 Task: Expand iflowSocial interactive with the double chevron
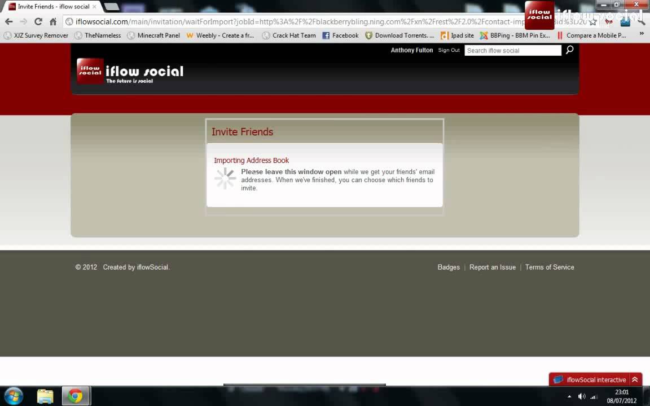tap(635, 379)
